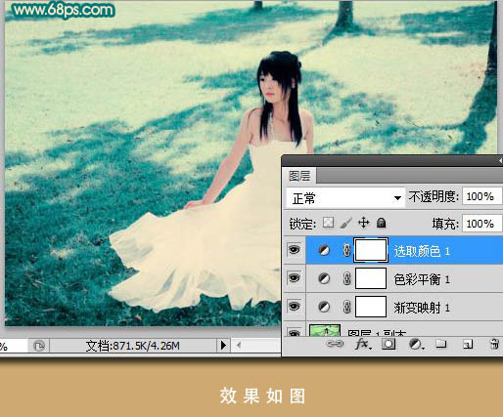
Task: Select the 色彩平衡 1 layer name
Action: [x=422, y=279]
